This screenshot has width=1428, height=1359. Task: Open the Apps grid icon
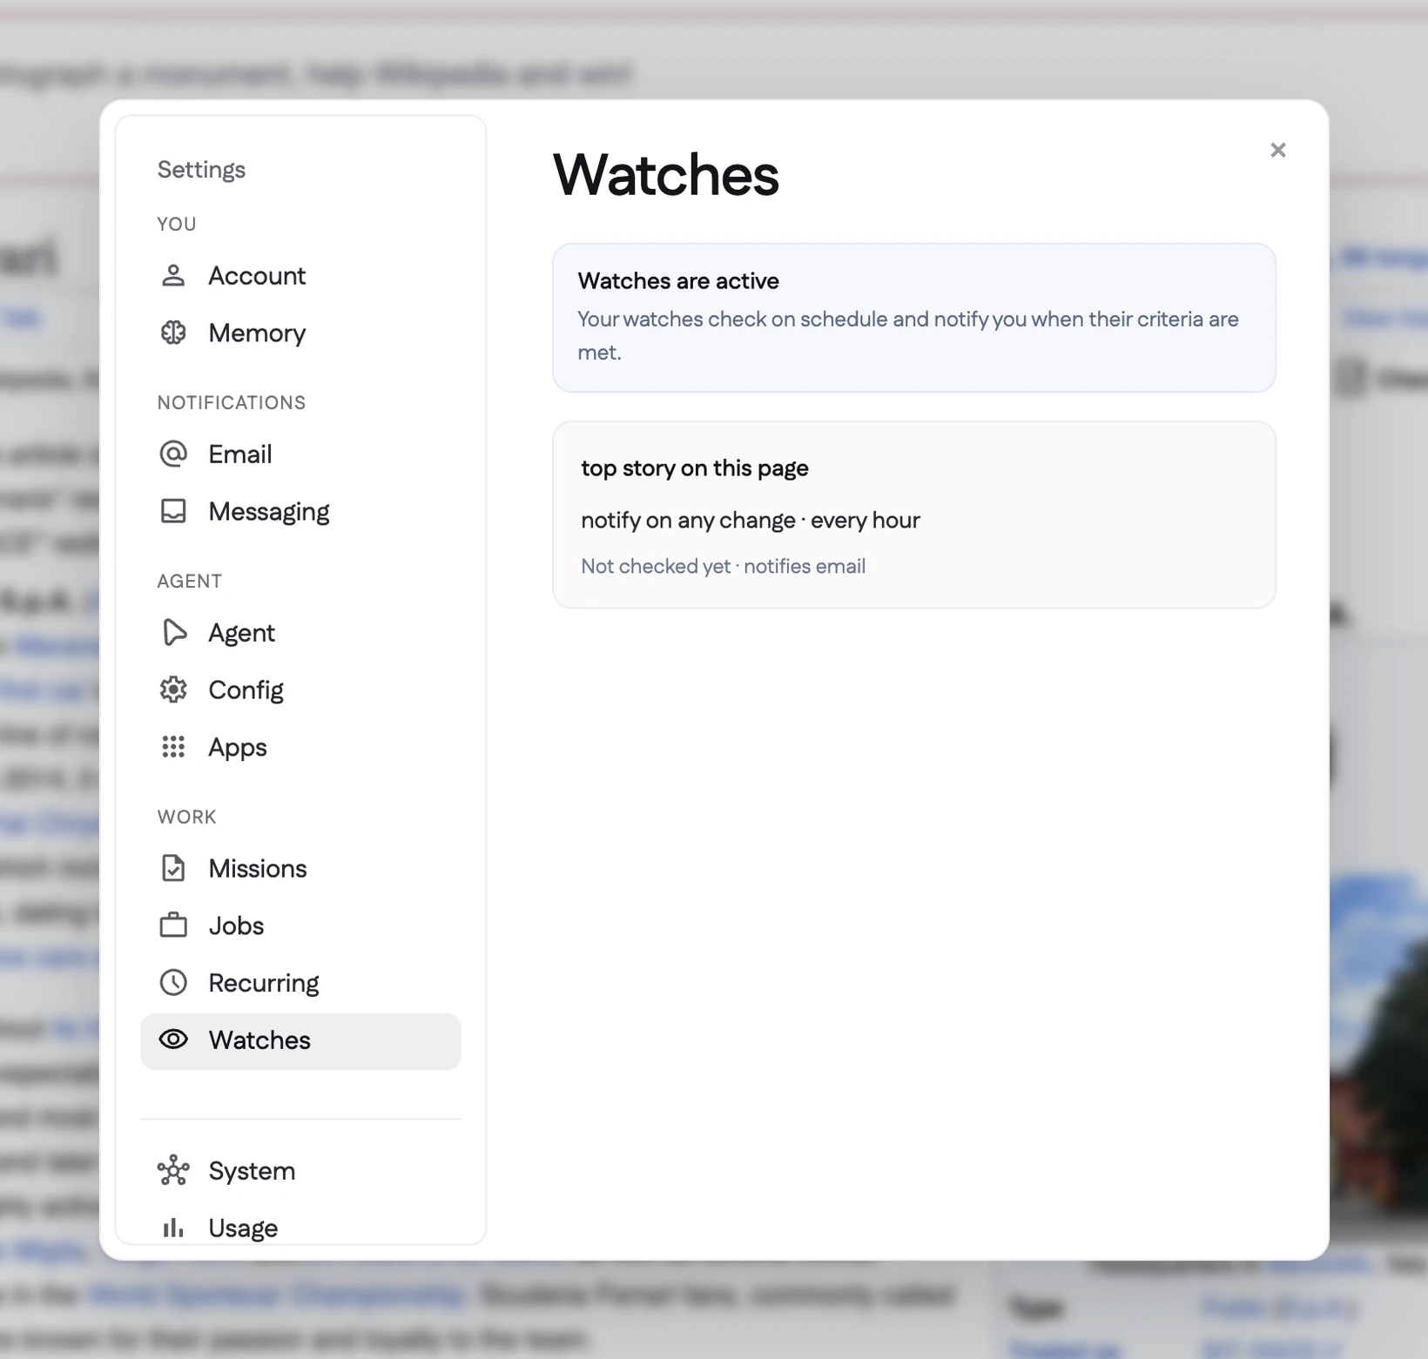[173, 747]
